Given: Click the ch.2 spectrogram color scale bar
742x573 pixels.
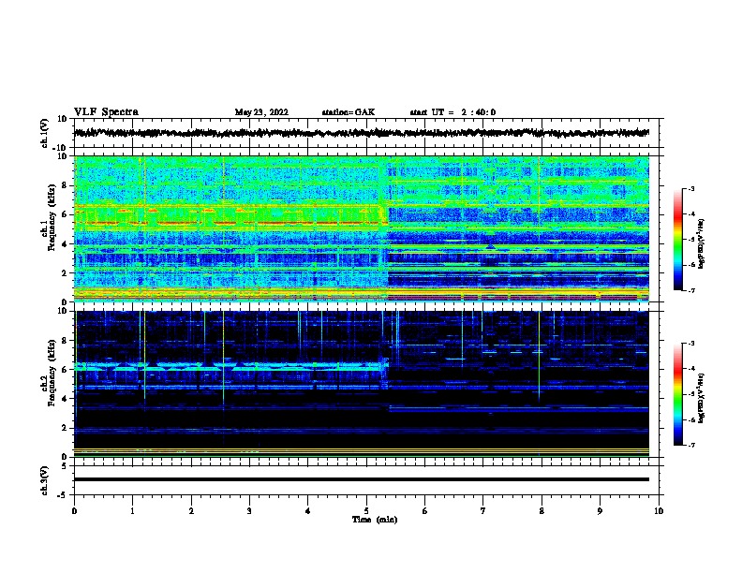Looking at the screenshot, I should coord(677,394).
